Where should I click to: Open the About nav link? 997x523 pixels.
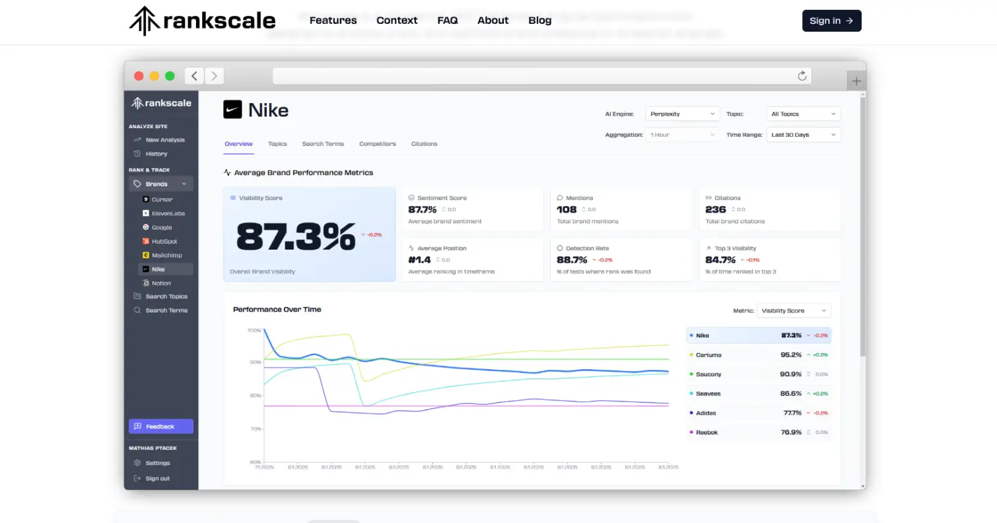(x=493, y=20)
